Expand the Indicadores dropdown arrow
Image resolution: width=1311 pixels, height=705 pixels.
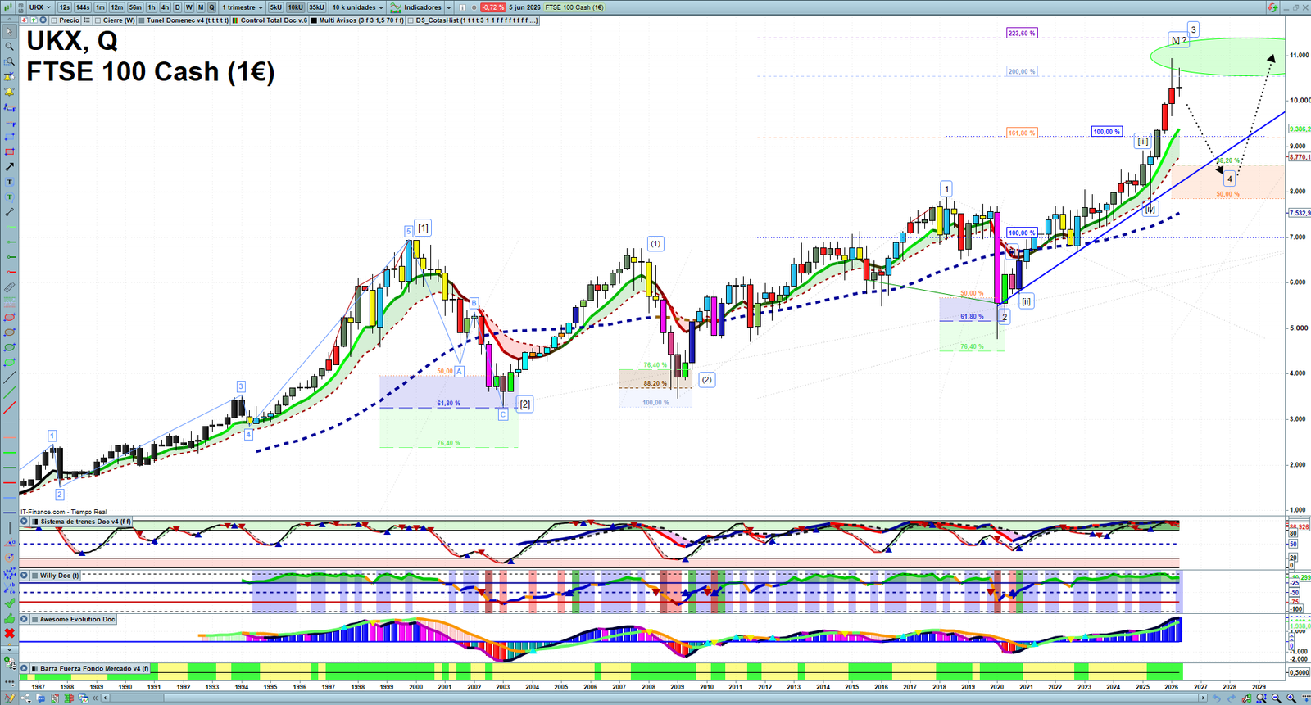(448, 7)
